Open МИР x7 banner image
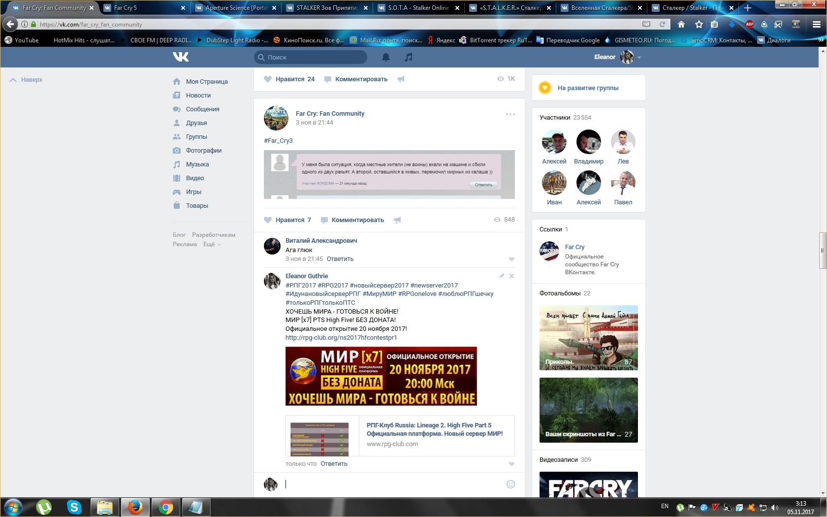 pos(381,376)
